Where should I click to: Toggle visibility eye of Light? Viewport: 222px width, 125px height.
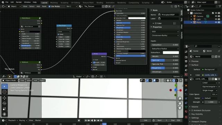coord(216,19)
